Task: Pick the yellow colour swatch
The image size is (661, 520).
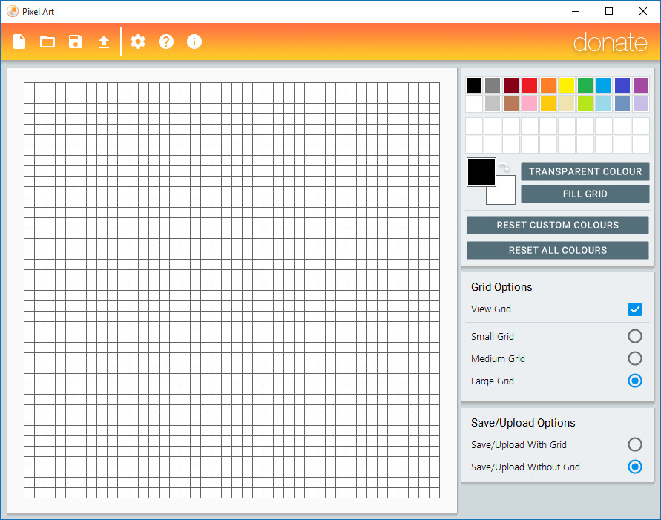Action: [x=567, y=85]
